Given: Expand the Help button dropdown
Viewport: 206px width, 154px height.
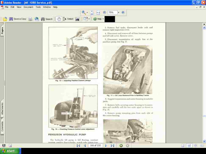Looking at the screenshot, I should pyautogui.click(x=103, y=19).
